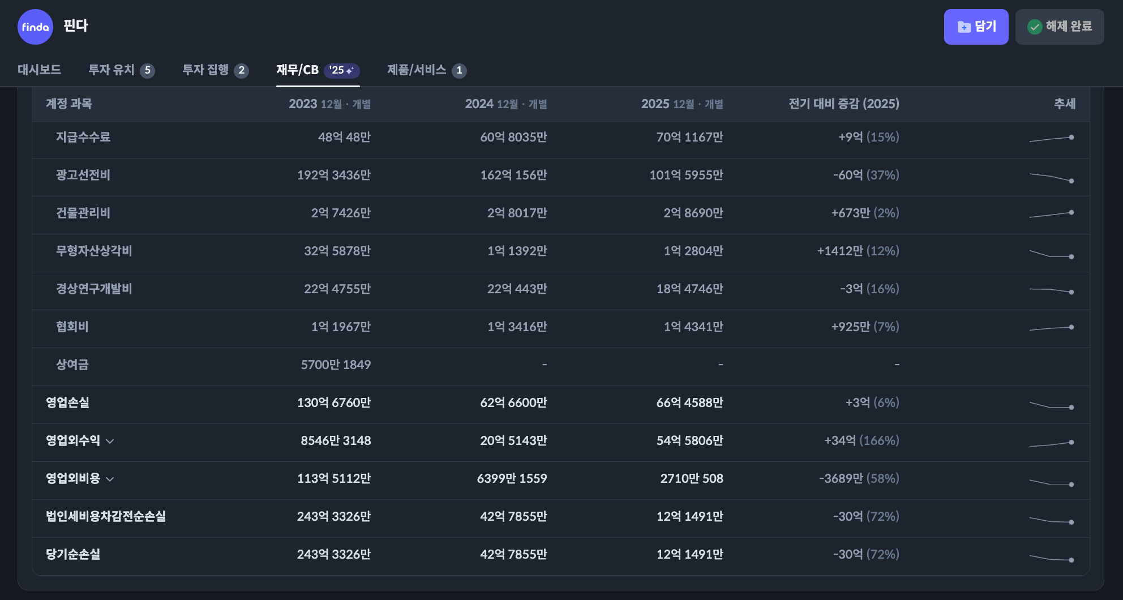Click the 계정 과목 column header
Screen dimensions: 1123x600
pos(69,104)
